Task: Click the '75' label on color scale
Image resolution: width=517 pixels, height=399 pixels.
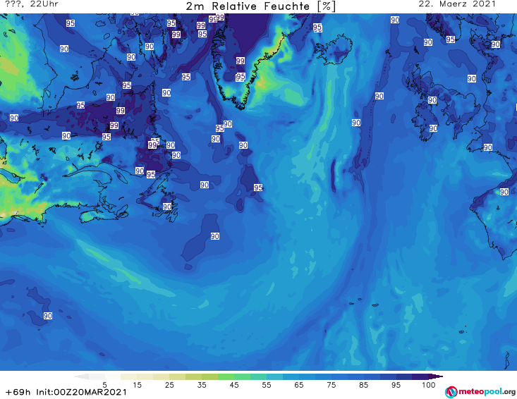Action: click(331, 385)
